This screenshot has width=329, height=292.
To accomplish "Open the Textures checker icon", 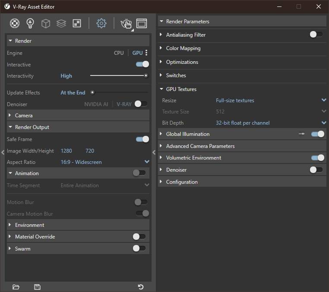I will click(x=77, y=23).
